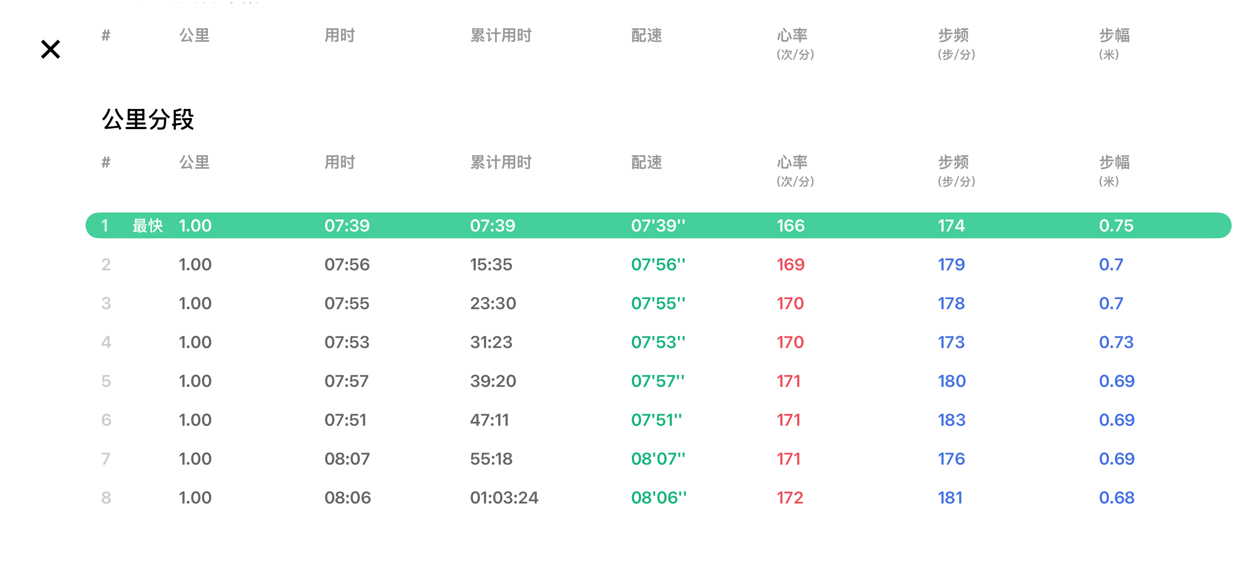Click the 公里分段 section heading
This screenshot has width=1239, height=570.
[x=148, y=119]
